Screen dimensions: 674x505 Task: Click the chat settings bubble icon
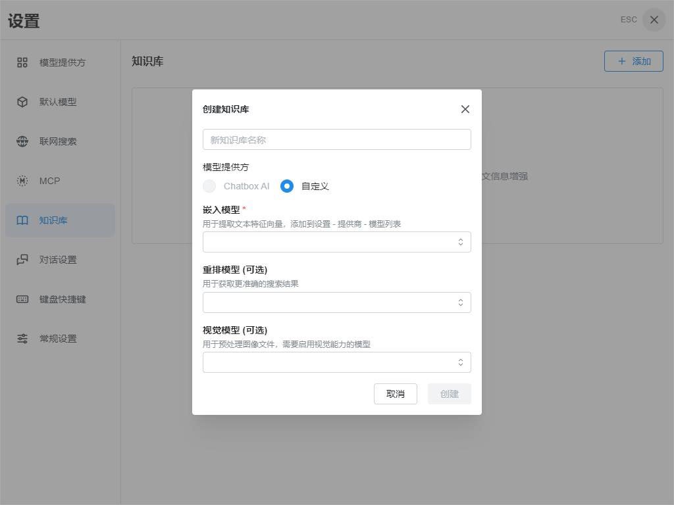tap(22, 260)
